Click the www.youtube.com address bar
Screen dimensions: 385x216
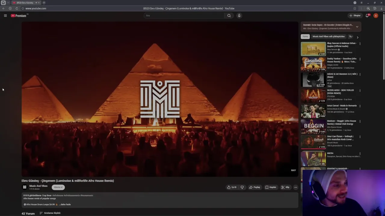[35, 8]
